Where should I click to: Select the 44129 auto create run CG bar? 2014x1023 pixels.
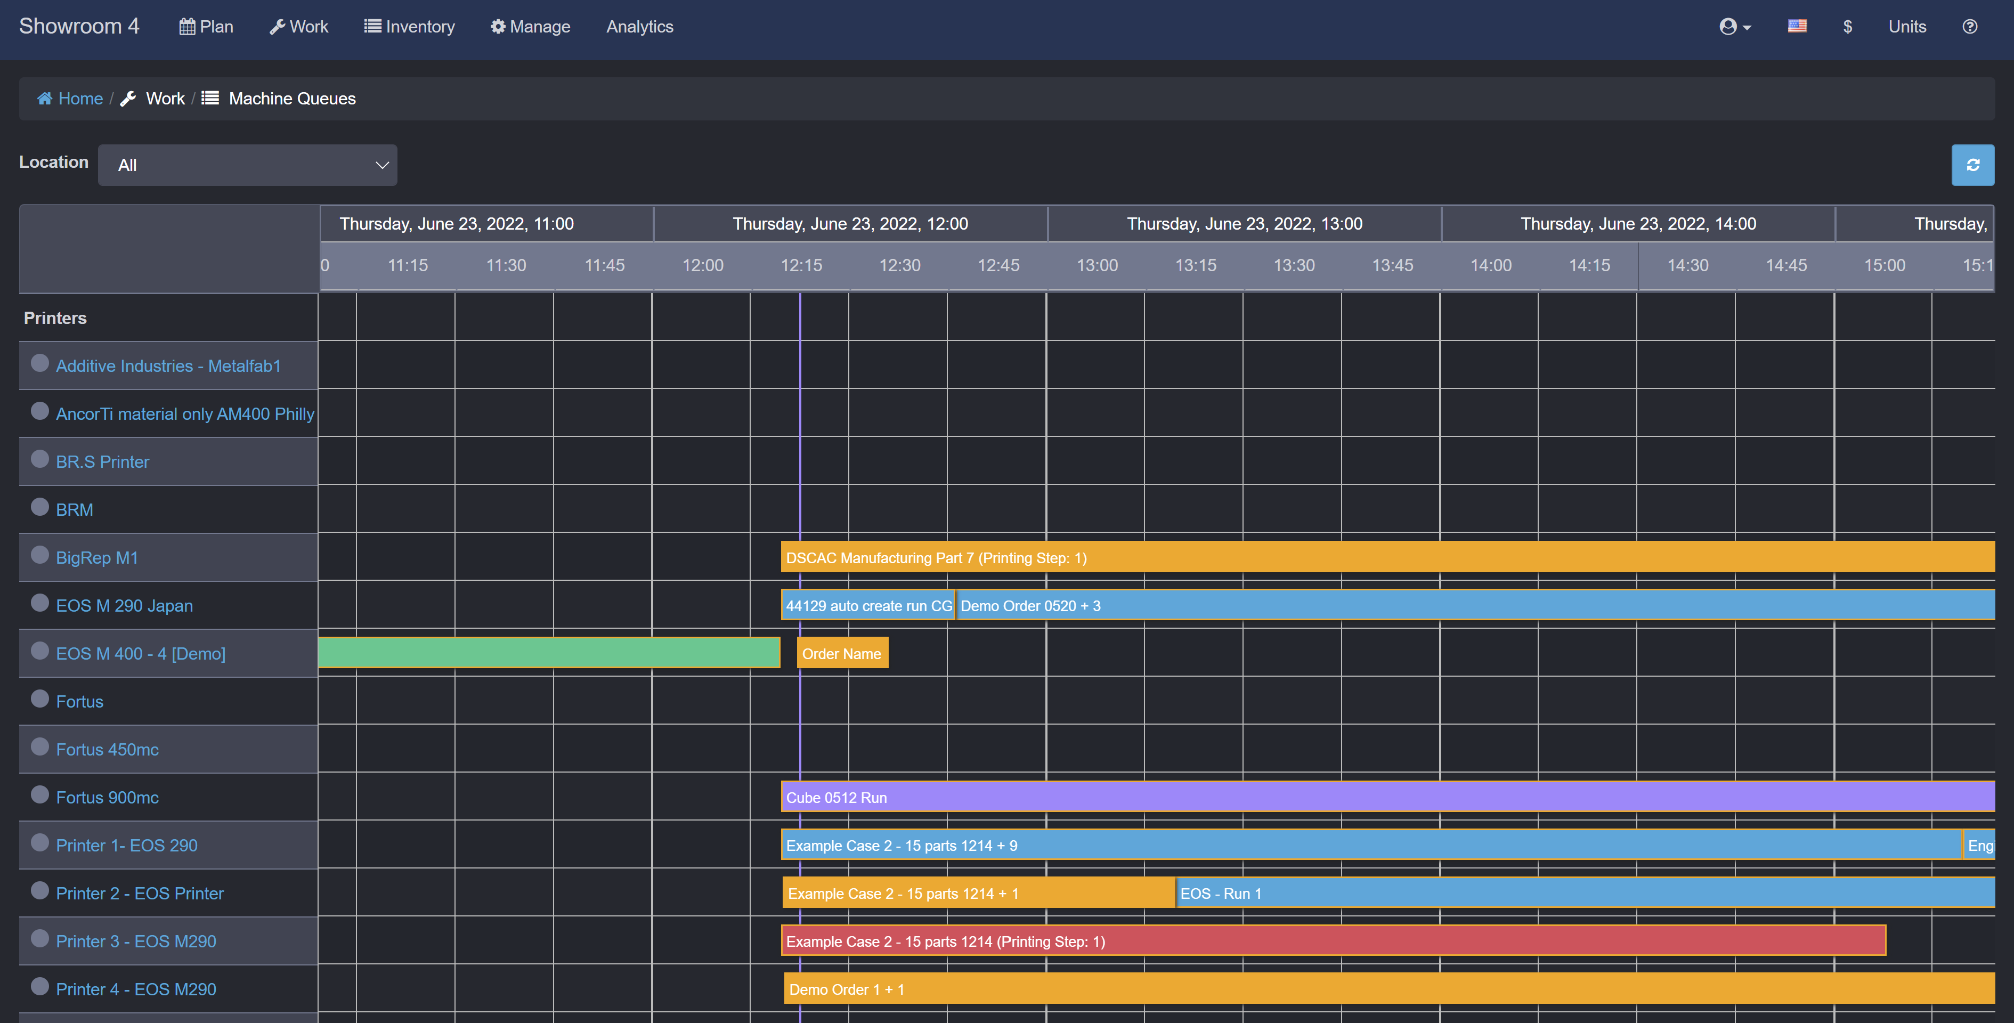point(868,605)
